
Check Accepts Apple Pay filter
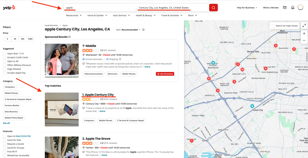click(x=5, y=73)
